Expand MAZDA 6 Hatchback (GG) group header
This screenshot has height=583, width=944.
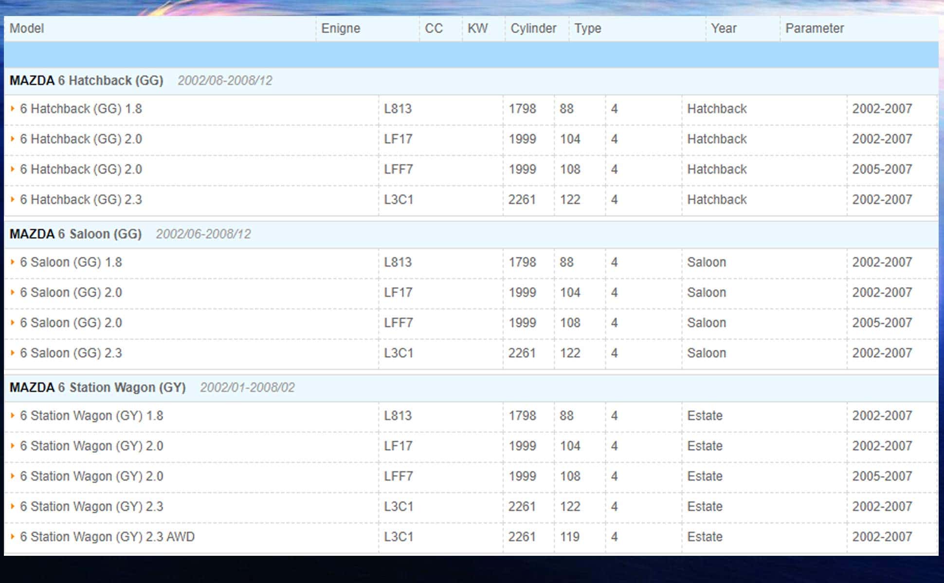point(86,81)
